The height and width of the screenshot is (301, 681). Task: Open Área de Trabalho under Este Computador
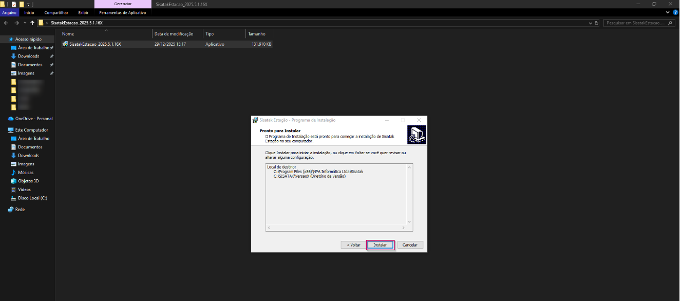point(33,138)
